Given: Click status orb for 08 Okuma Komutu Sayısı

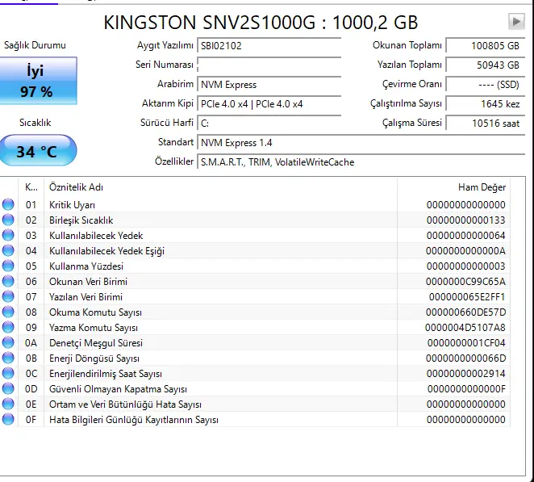Looking at the screenshot, I should (8, 312).
